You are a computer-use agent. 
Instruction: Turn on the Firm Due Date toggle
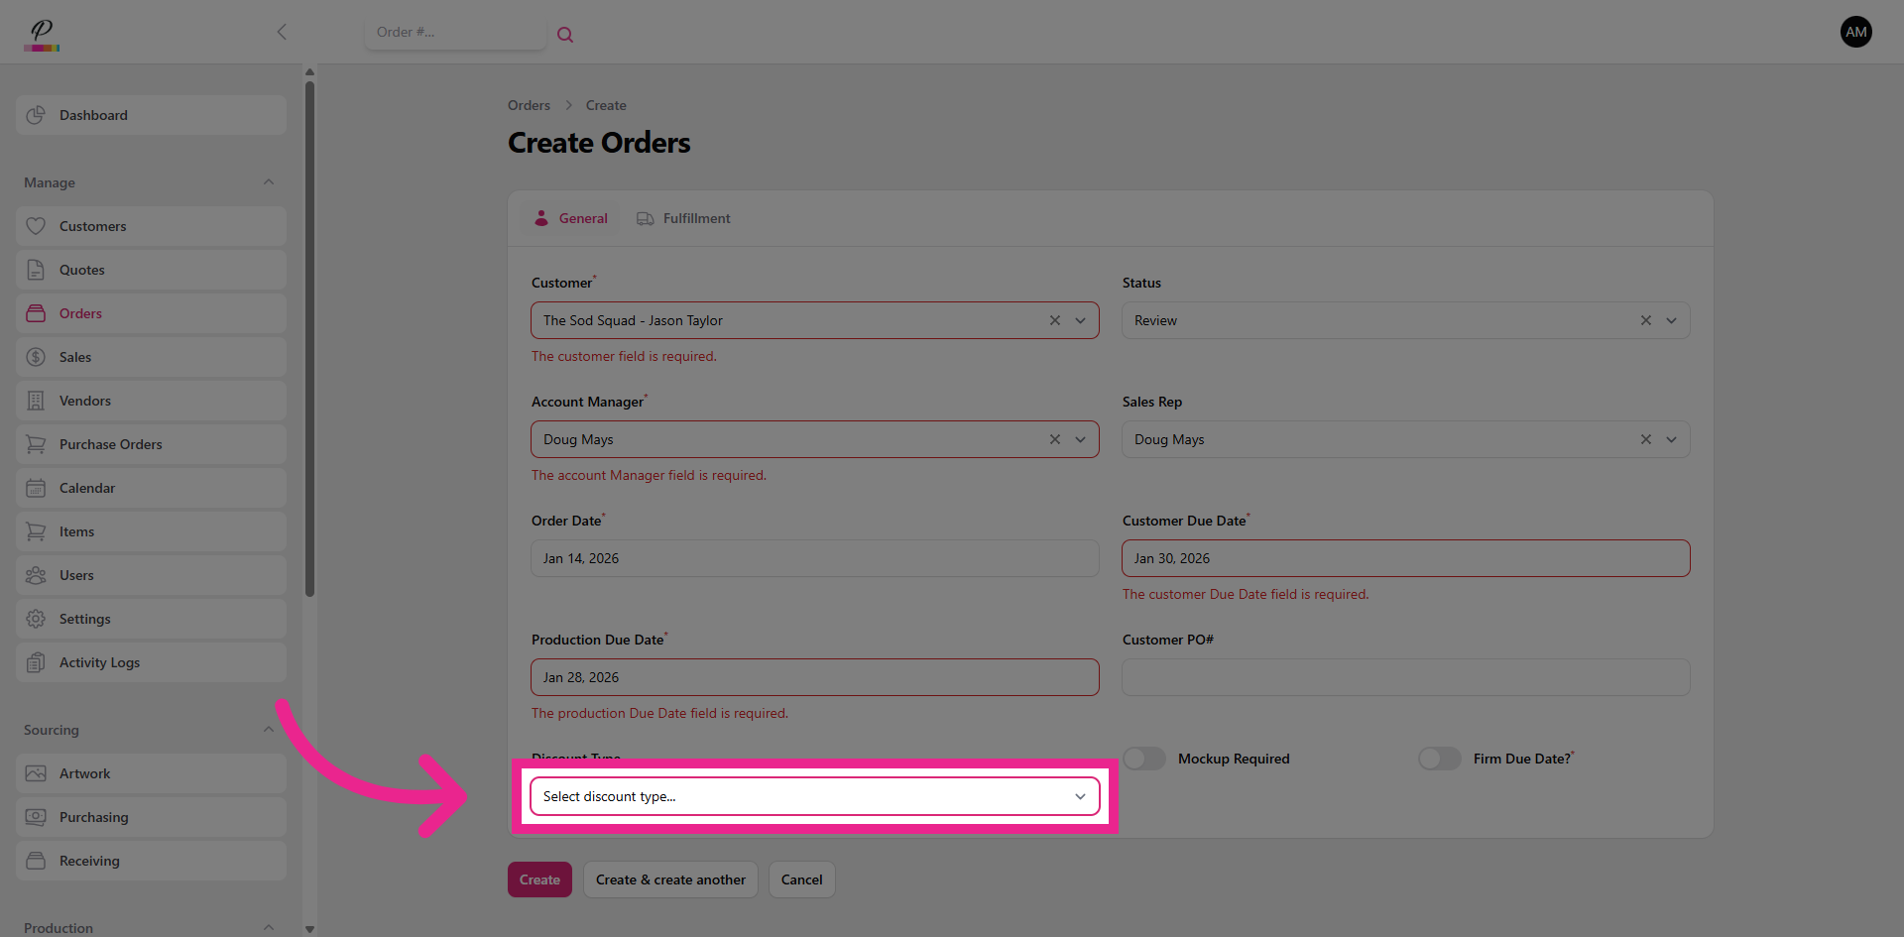[x=1439, y=759]
